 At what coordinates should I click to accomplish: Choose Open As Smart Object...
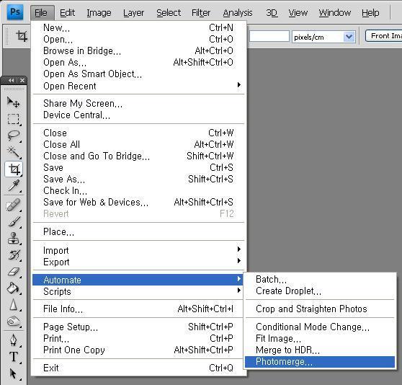(139, 74)
